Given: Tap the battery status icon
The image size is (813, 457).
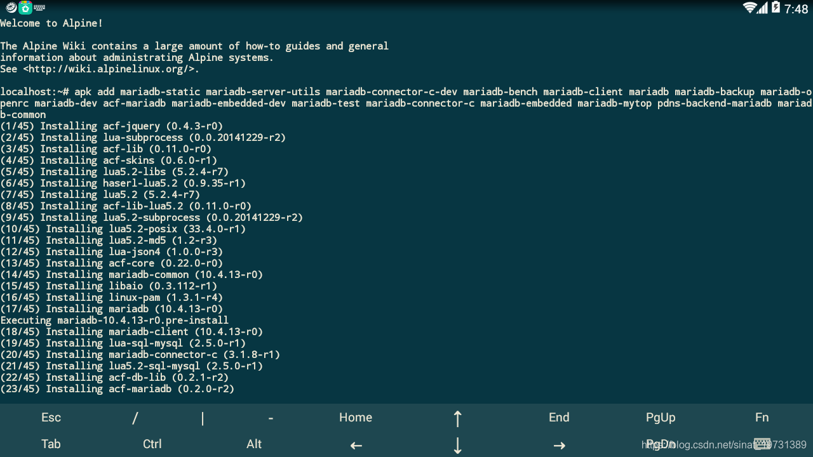Looking at the screenshot, I should [x=776, y=8].
